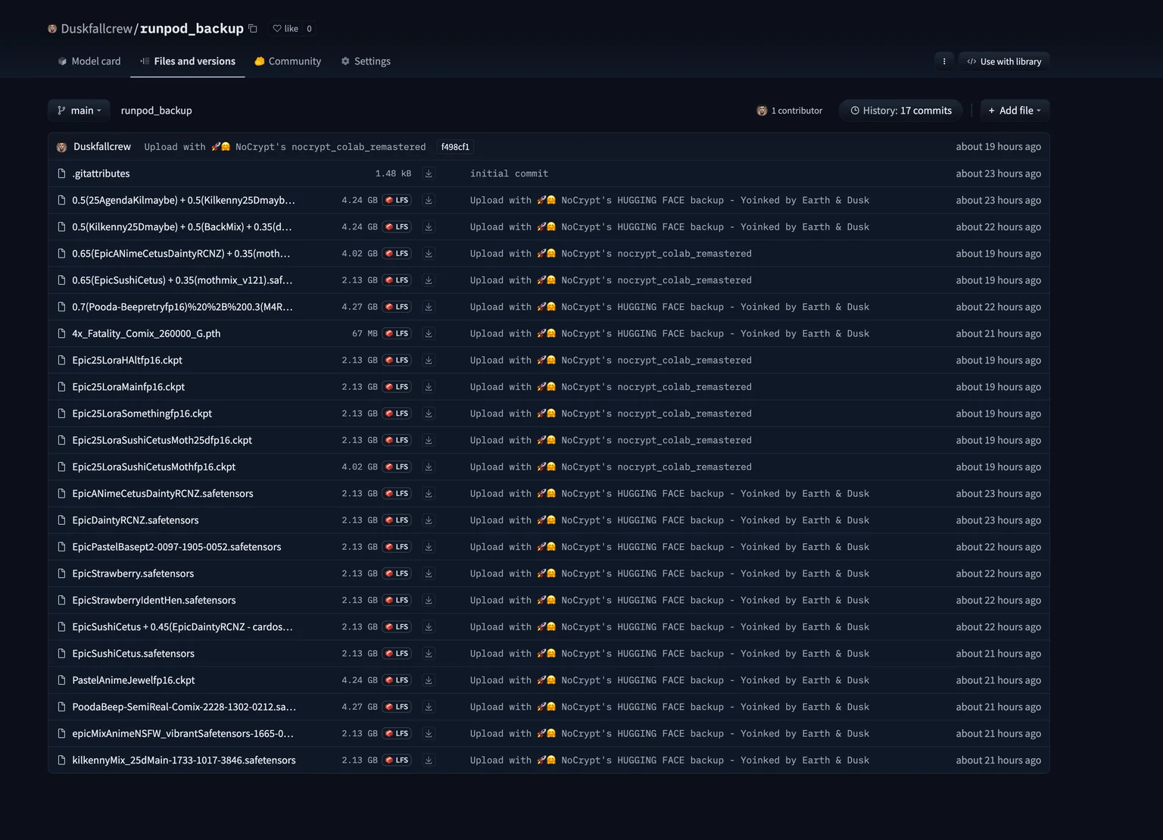
Task: Open commit message for Epic25LoraSushiCetusMothfp16.ckpt row
Action: [x=611, y=467]
